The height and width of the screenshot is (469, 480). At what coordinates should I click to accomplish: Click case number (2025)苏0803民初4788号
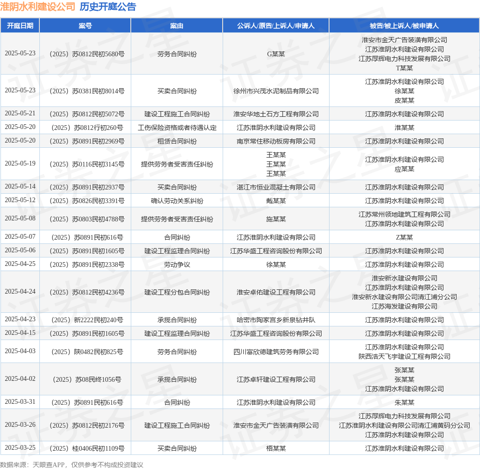87,219
